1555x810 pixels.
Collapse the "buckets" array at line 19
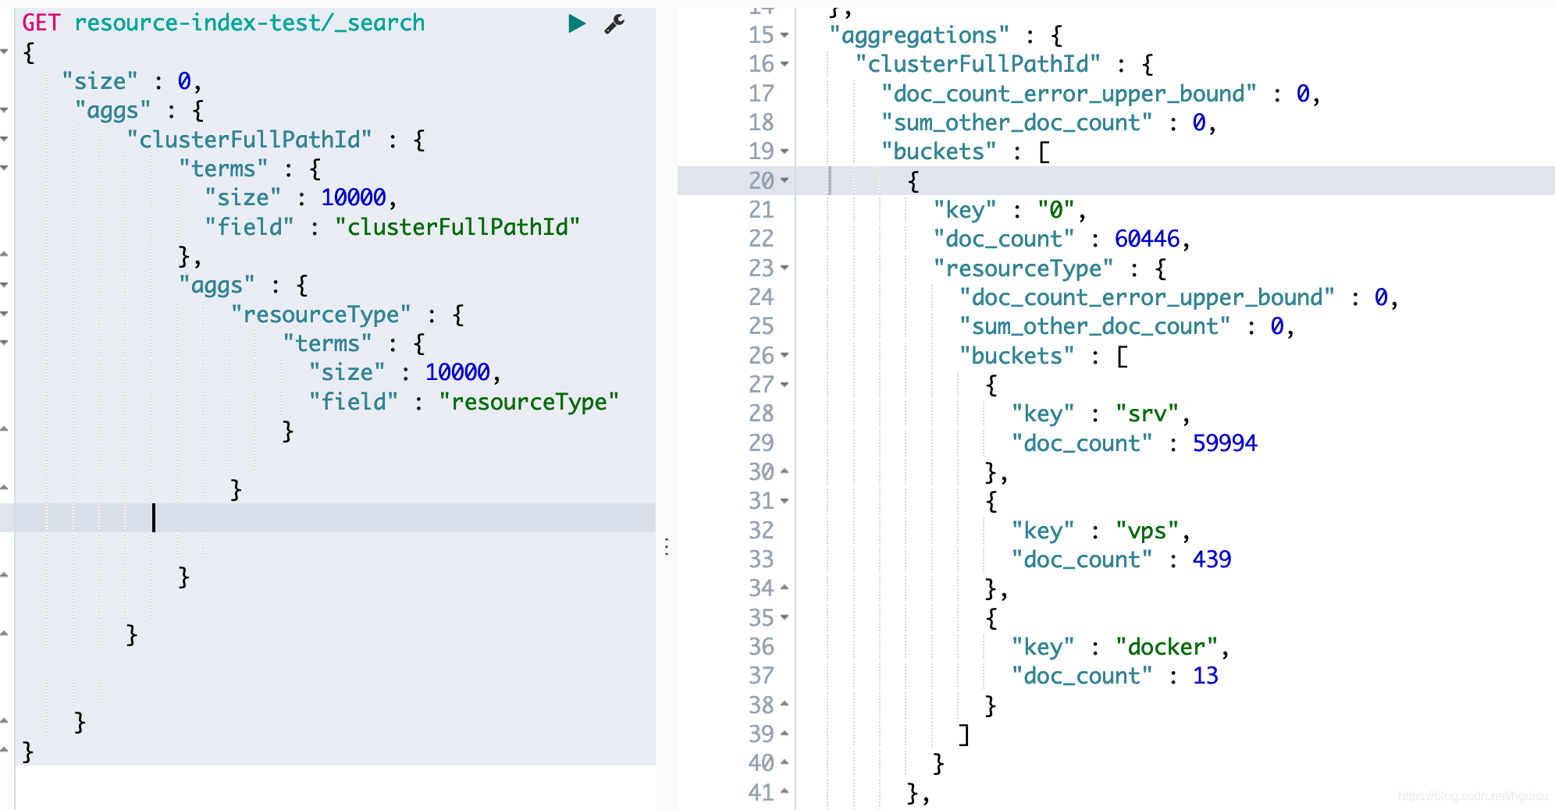pos(785,151)
